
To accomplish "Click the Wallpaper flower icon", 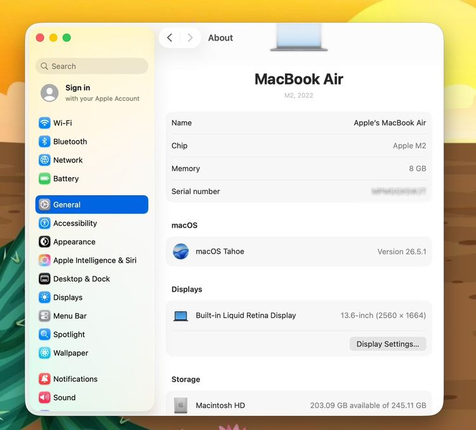I will [x=44, y=353].
